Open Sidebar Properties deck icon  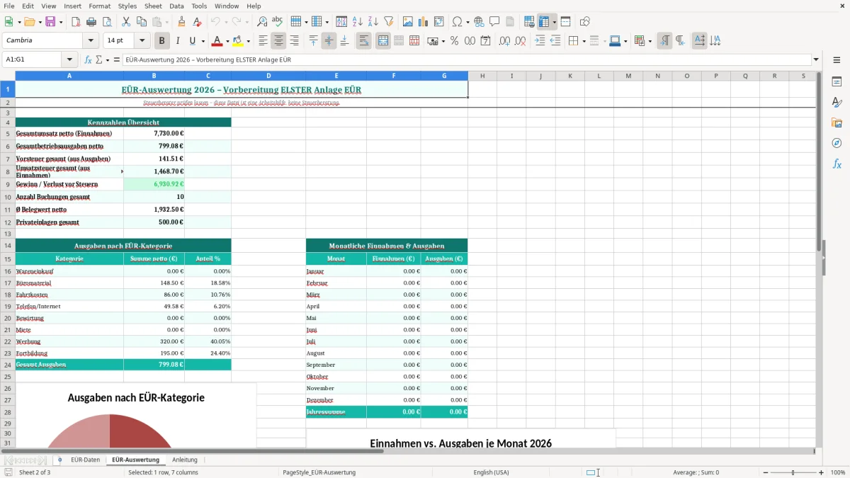click(x=837, y=82)
